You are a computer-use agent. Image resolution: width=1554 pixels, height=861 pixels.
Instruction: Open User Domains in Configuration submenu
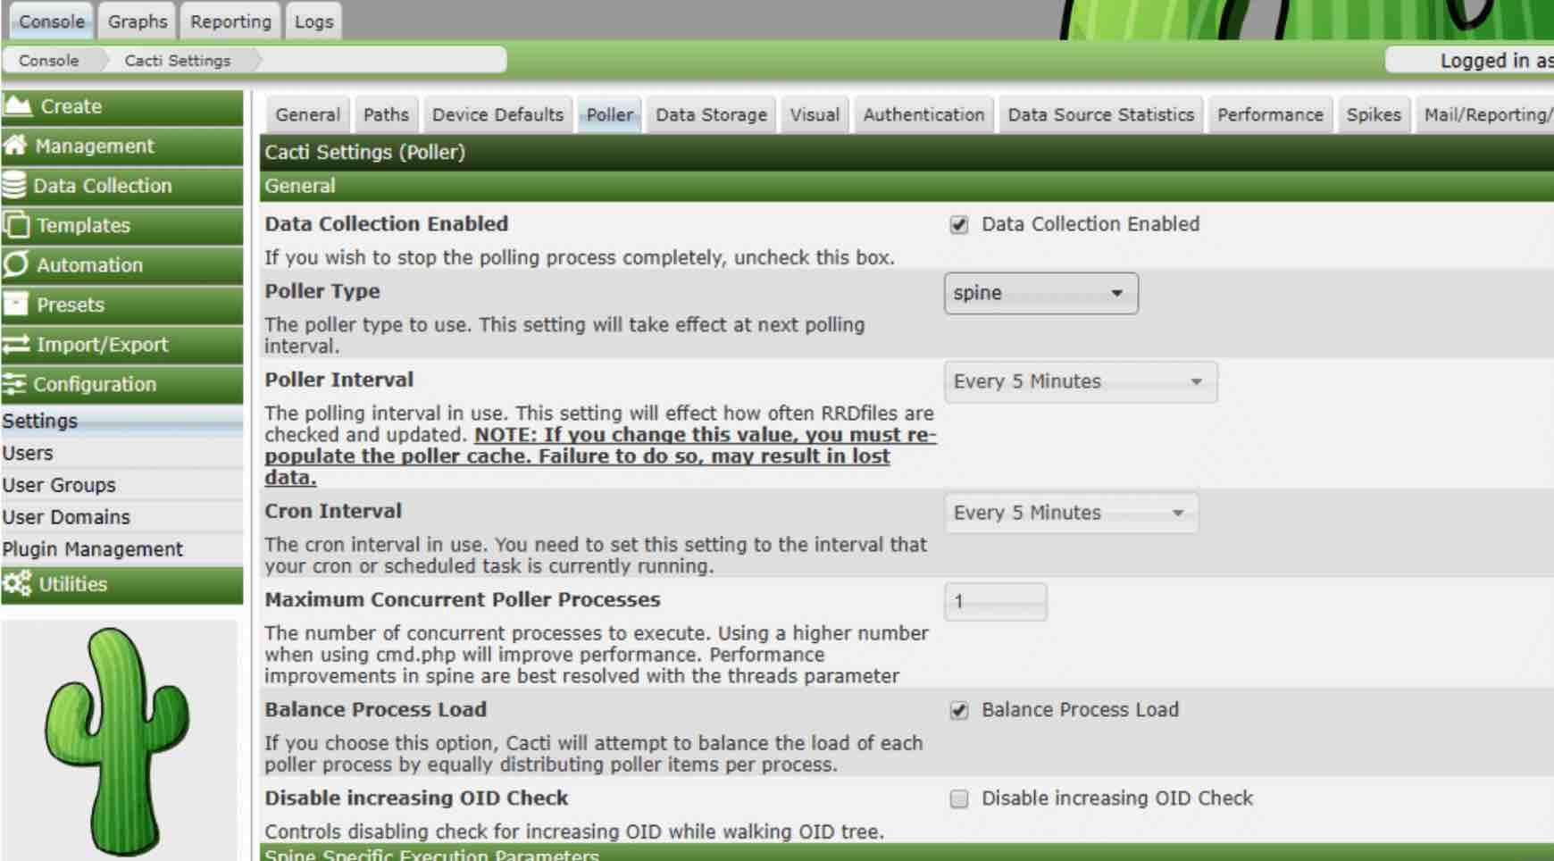121,517
